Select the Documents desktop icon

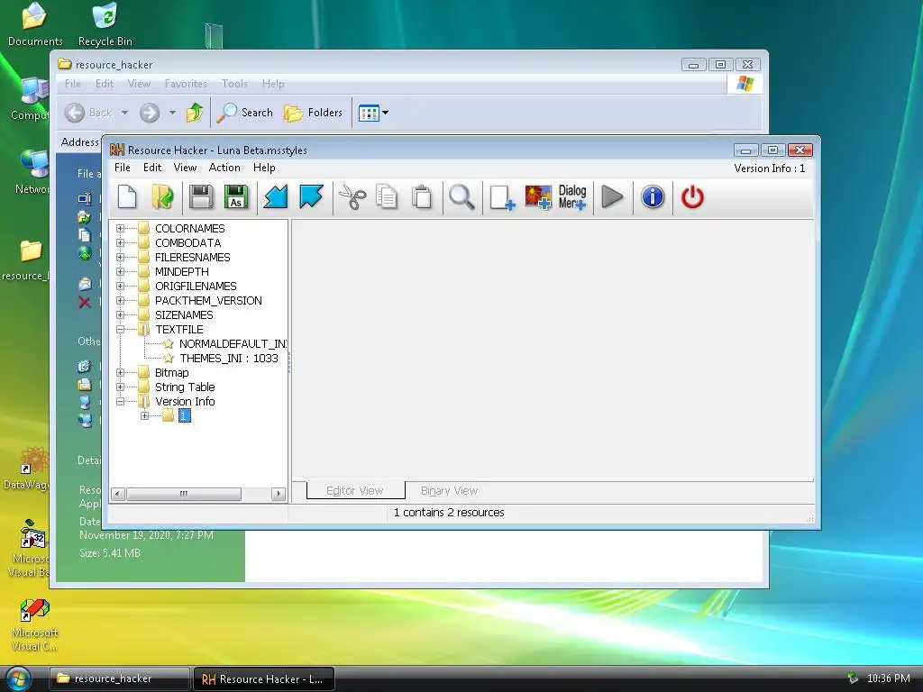pos(35,24)
